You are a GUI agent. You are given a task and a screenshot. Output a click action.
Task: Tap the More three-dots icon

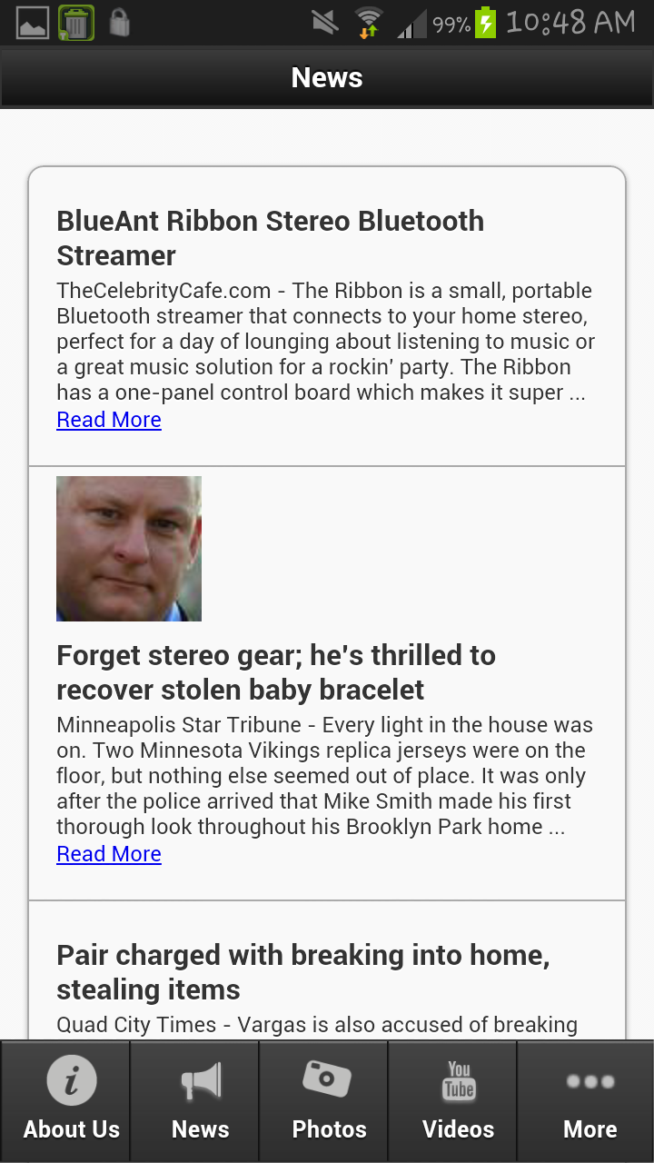(x=590, y=1081)
